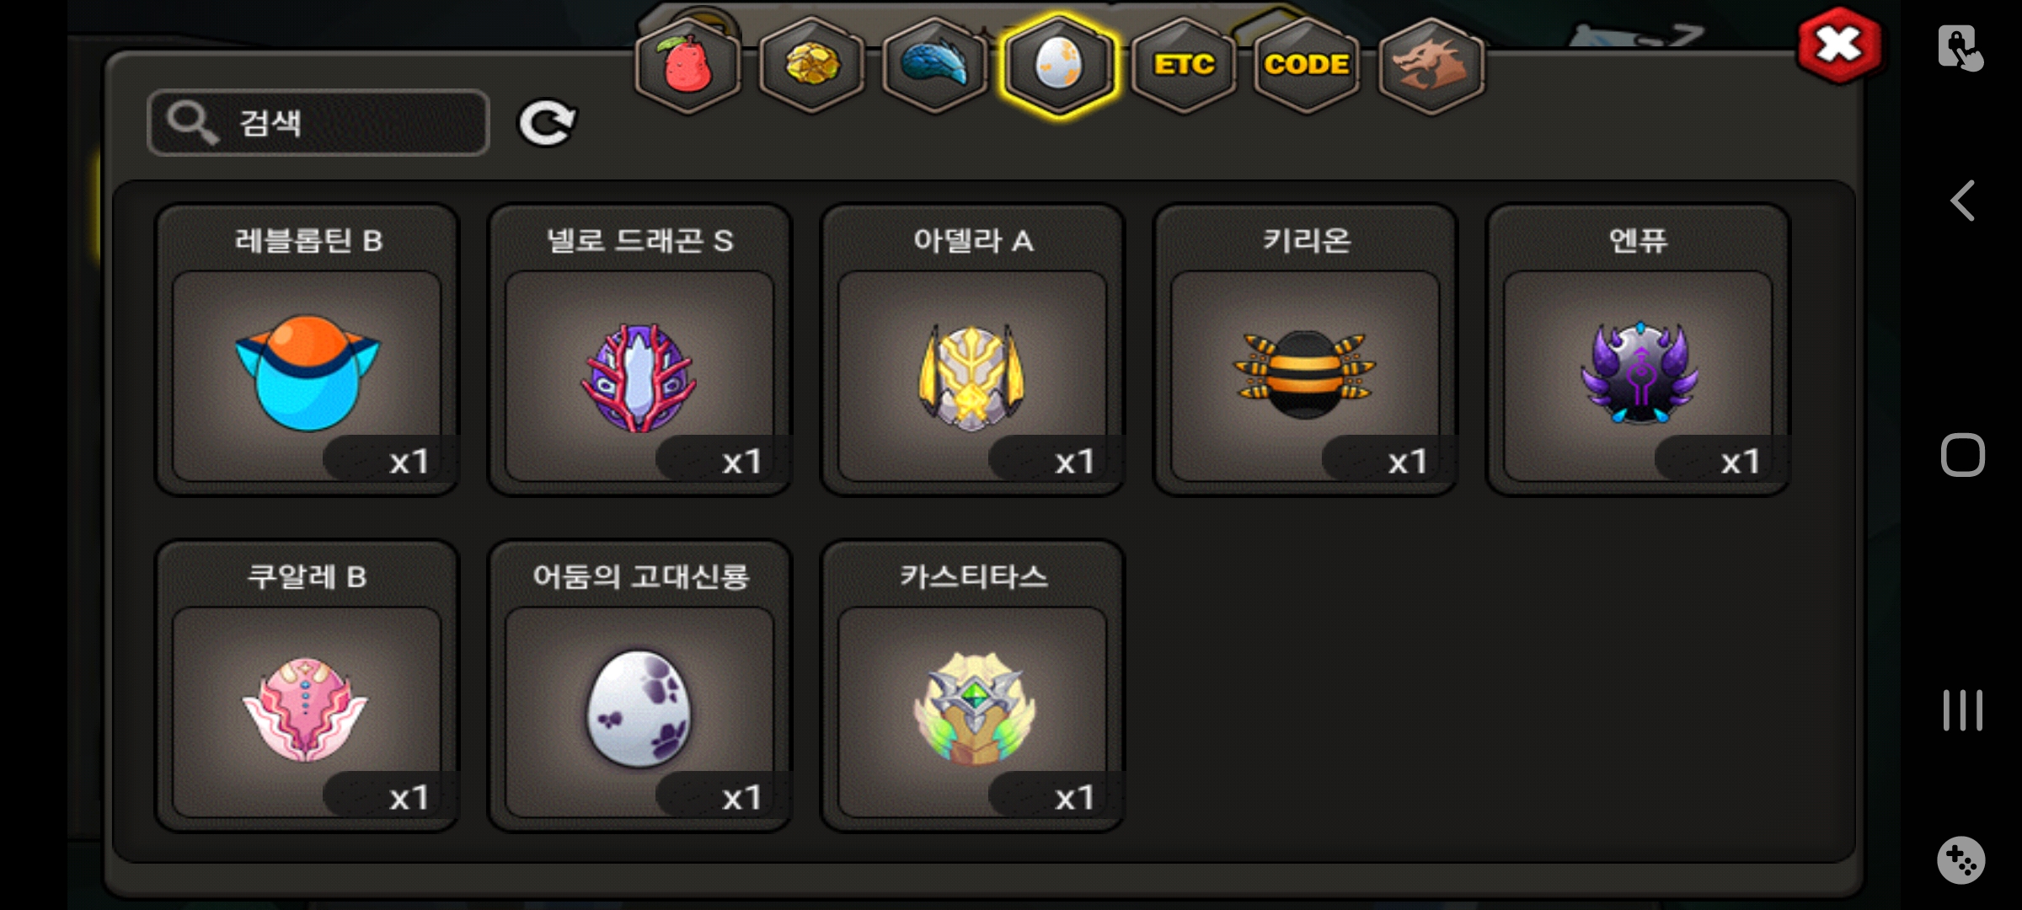
Task: Choose the 아델라 A golden egg
Action: tap(973, 350)
